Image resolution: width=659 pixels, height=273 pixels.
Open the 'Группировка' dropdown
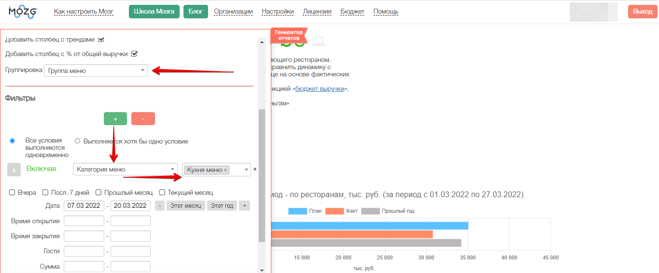(x=96, y=71)
